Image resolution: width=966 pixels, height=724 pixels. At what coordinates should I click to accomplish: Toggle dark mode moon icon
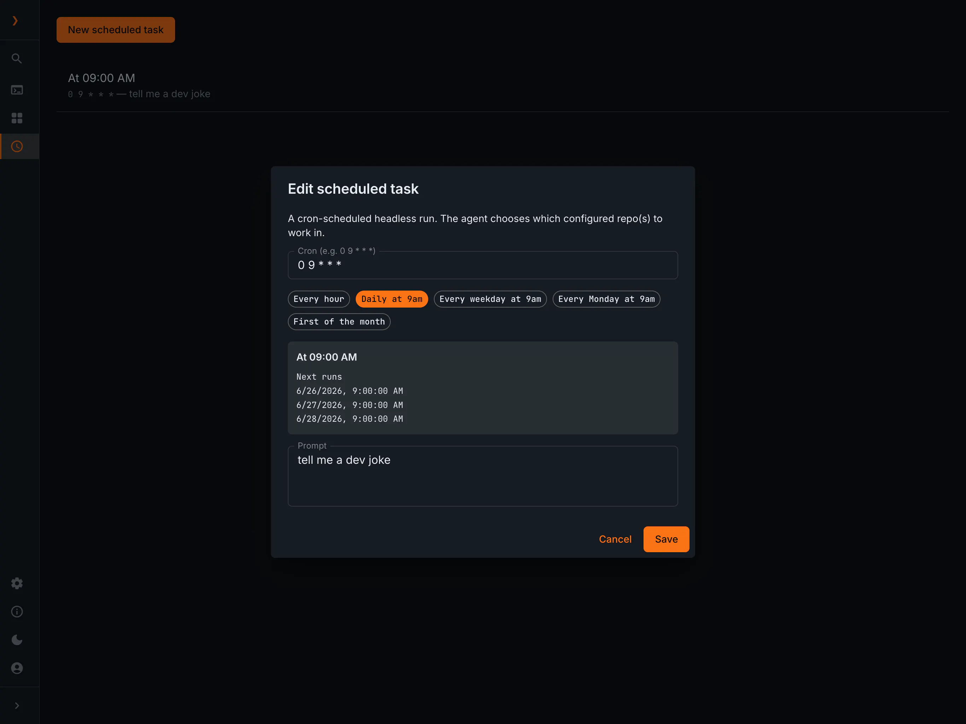[x=17, y=640]
